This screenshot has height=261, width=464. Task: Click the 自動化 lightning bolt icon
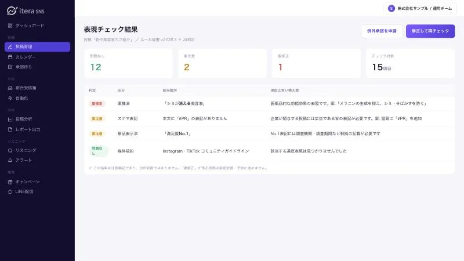point(10,98)
